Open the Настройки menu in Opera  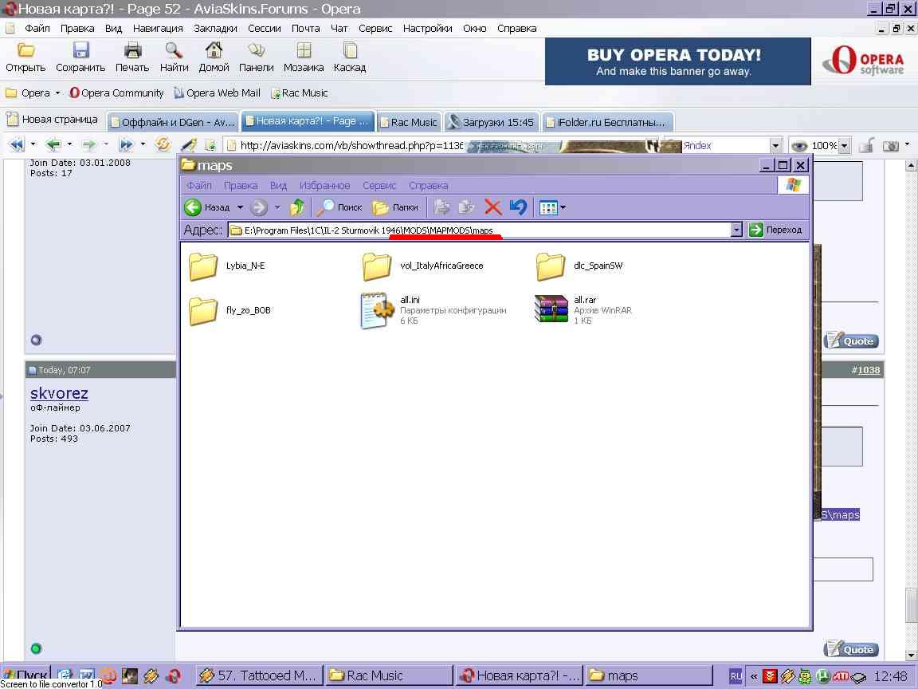427,28
